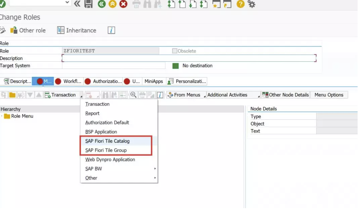Cancel with the red X icon
The width and height of the screenshot is (360, 215).
[123, 4]
